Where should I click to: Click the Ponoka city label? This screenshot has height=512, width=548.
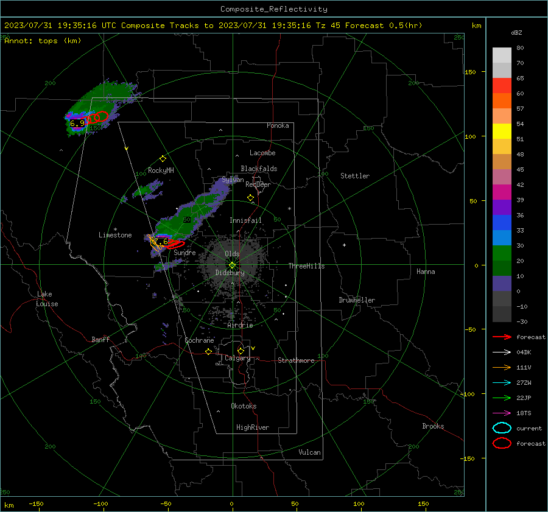pos(278,125)
